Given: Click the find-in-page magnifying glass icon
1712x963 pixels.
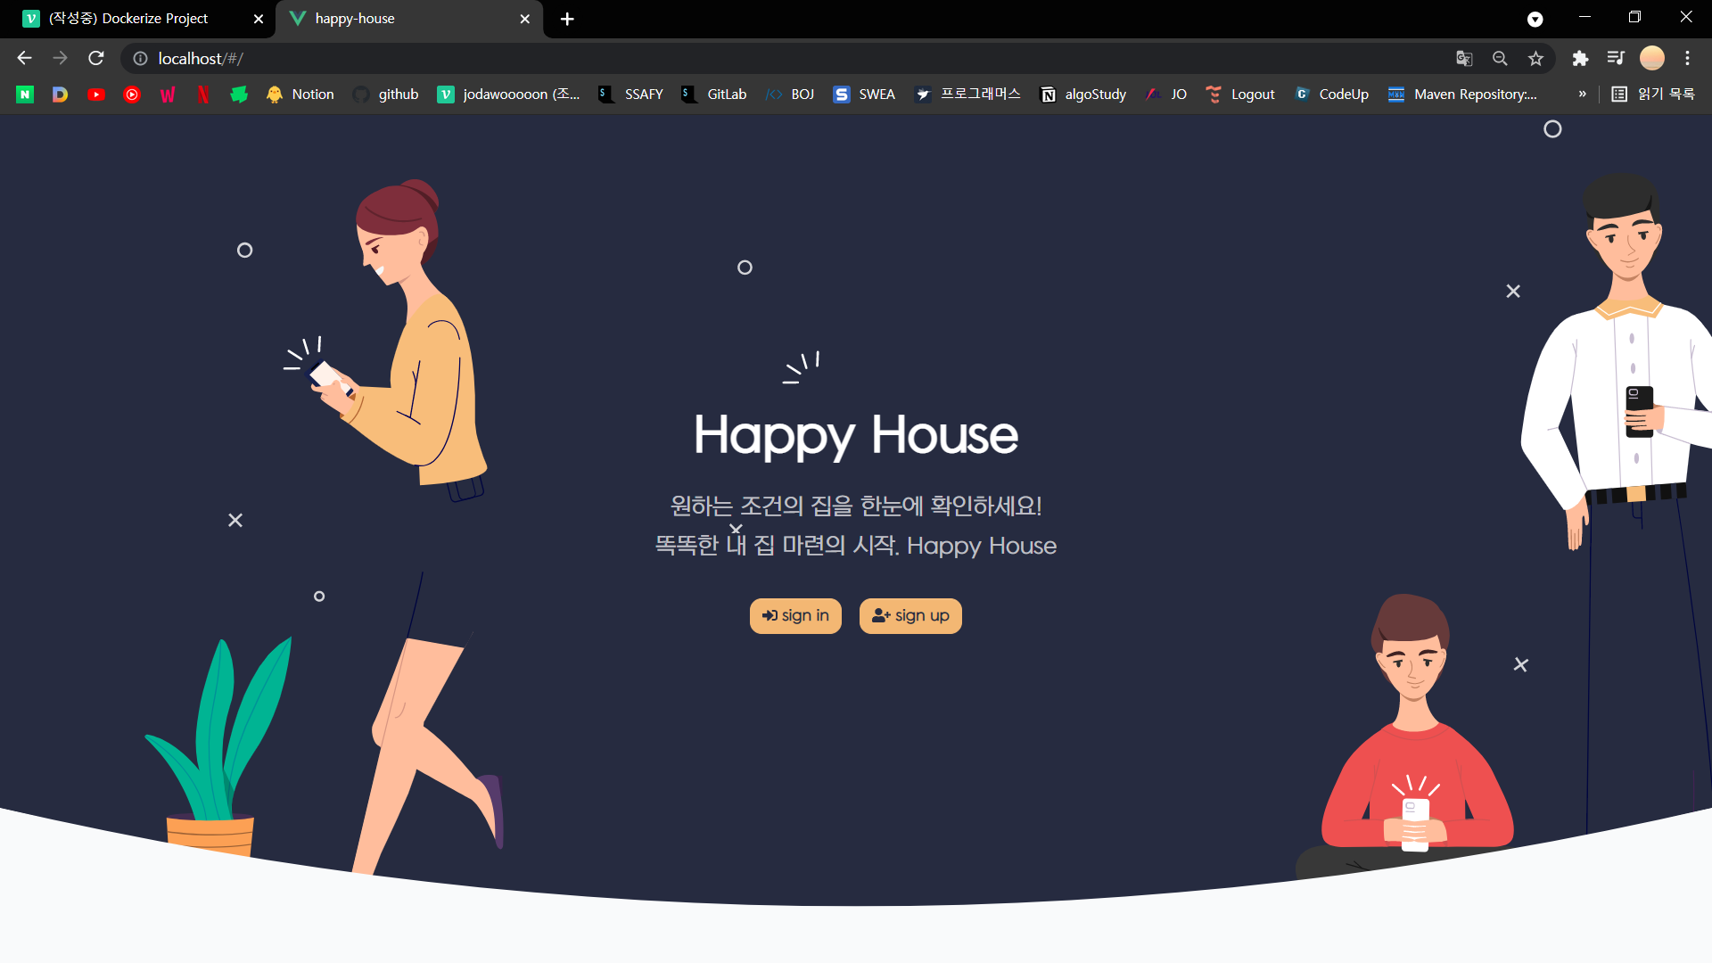Looking at the screenshot, I should (x=1500, y=58).
